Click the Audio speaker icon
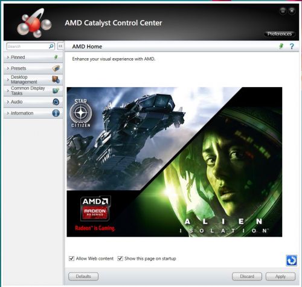The width and height of the screenshot is (302, 287). [x=56, y=102]
